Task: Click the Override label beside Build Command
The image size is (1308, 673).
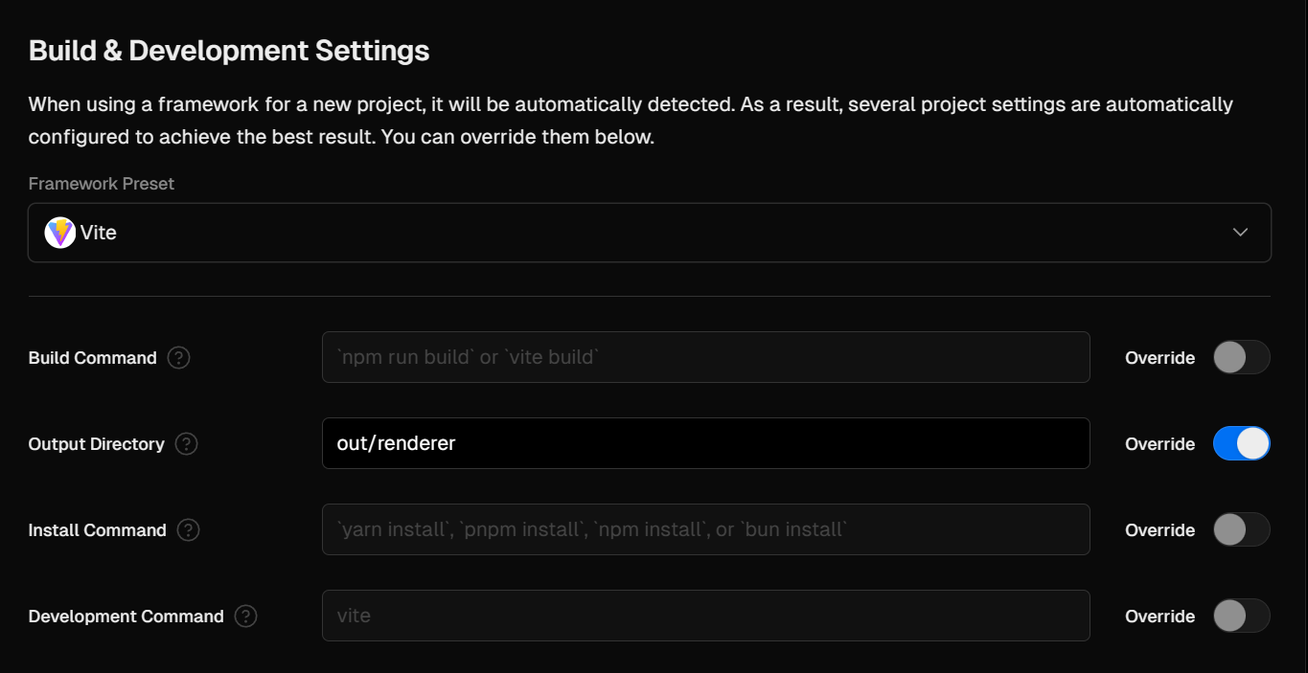Action: (x=1159, y=358)
